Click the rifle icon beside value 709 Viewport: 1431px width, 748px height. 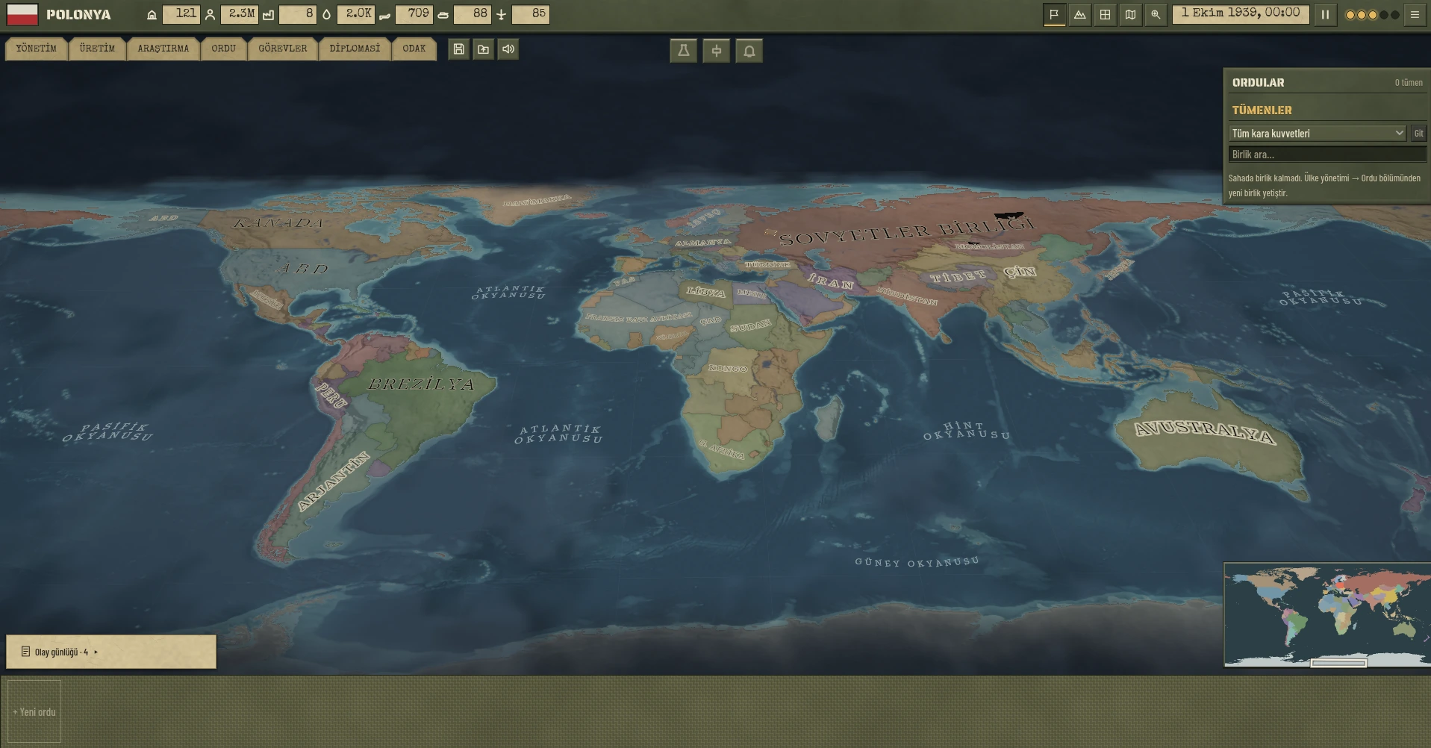click(384, 16)
